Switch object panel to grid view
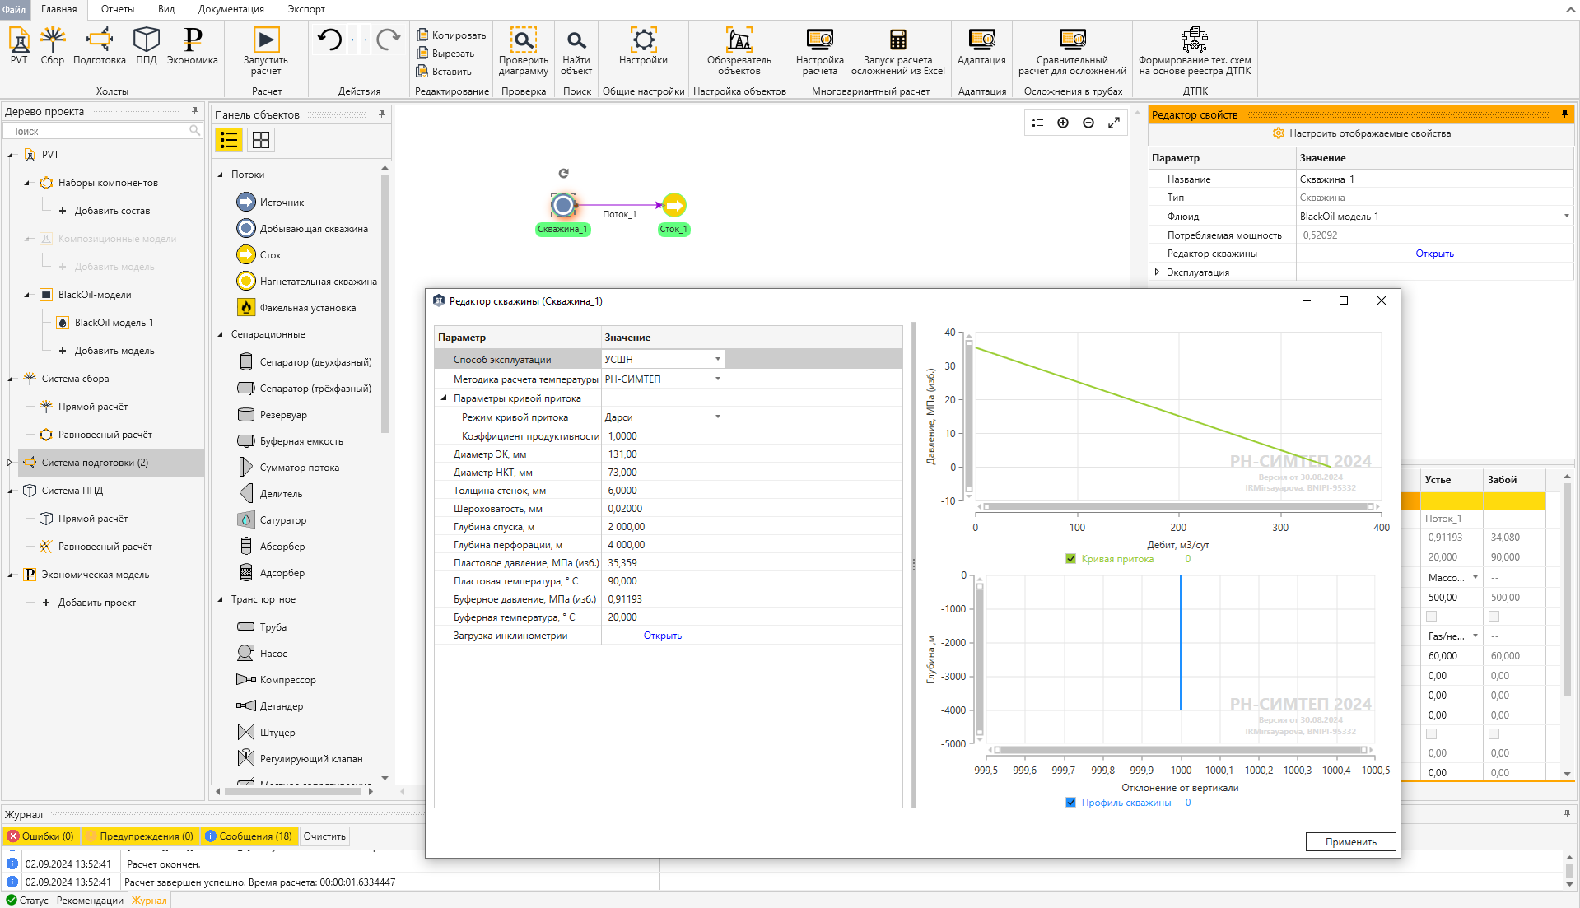This screenshot has width=1580, height=908. click(x=261, y=141)
